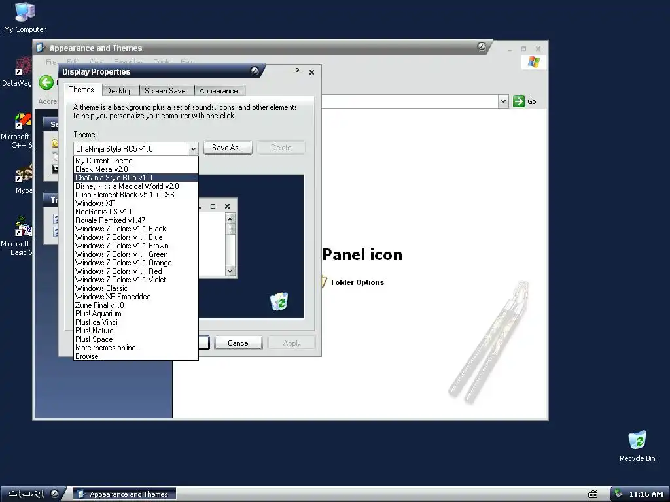
Task: Click the Cancel button
Action: point(238,343)
